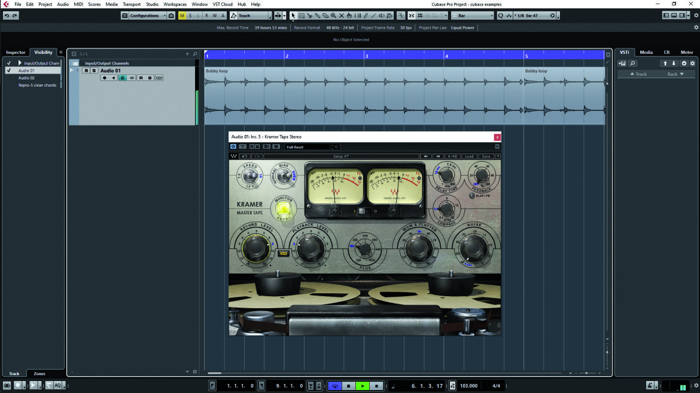Click the find instruments magnifier in the VSTi panel

tap(632, 63)
